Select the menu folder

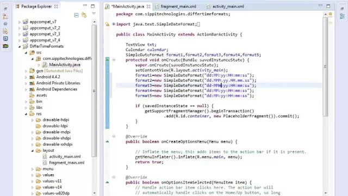[48, 169]
